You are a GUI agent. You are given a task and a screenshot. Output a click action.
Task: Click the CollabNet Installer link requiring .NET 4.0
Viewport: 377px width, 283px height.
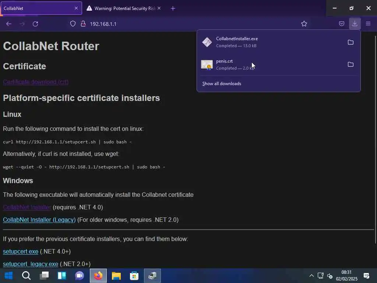coord(27,207)
